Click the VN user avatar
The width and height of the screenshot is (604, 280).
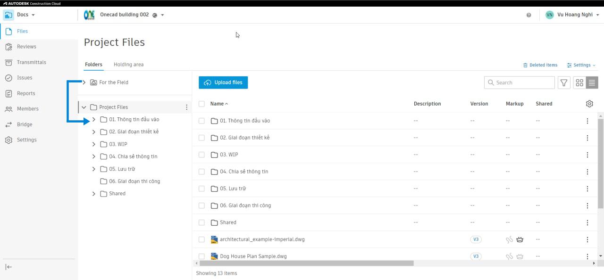point(549,15)
